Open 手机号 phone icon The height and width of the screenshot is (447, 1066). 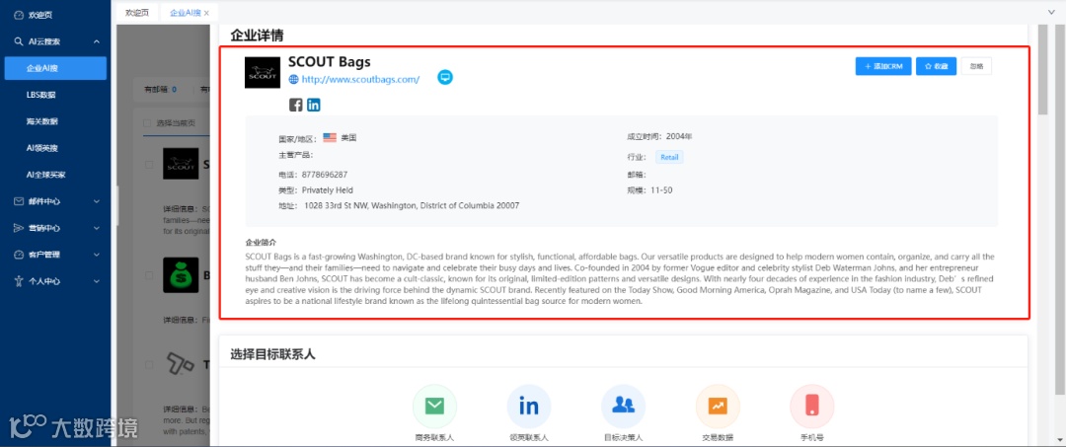point(811,407)
